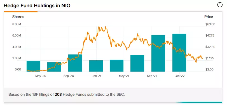The image size is (227, 105).
Task: Click the Jan '21 date label
Action: coord(96,76)
